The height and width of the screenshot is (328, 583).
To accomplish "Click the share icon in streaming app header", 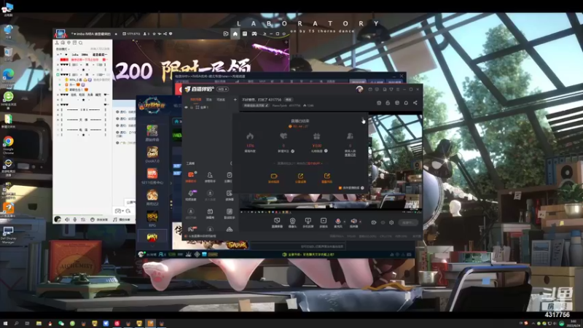I will pyautogui.click(x=415, y=103).
